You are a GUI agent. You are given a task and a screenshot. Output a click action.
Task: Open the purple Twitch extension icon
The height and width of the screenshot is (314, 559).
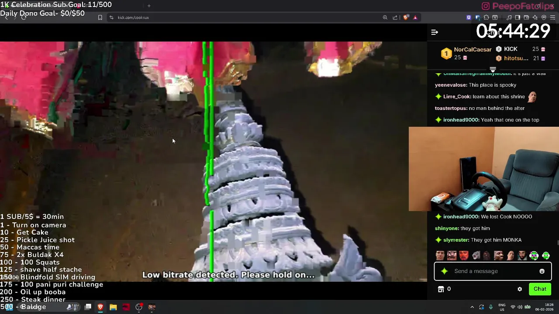pyautogui.click(x=469, y=17)
